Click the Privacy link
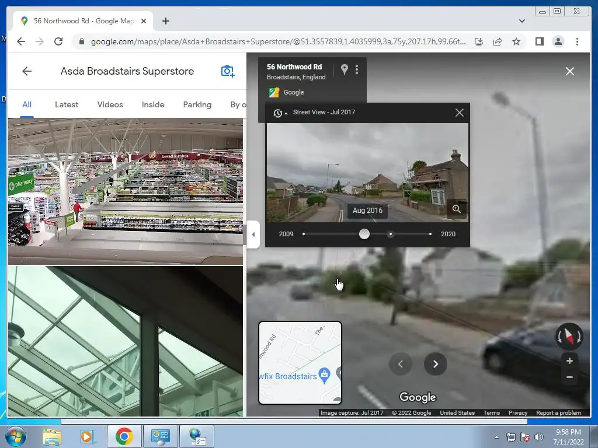Viewport: 598px width, 448px height. pyautogui.click(x=518, y=413)
